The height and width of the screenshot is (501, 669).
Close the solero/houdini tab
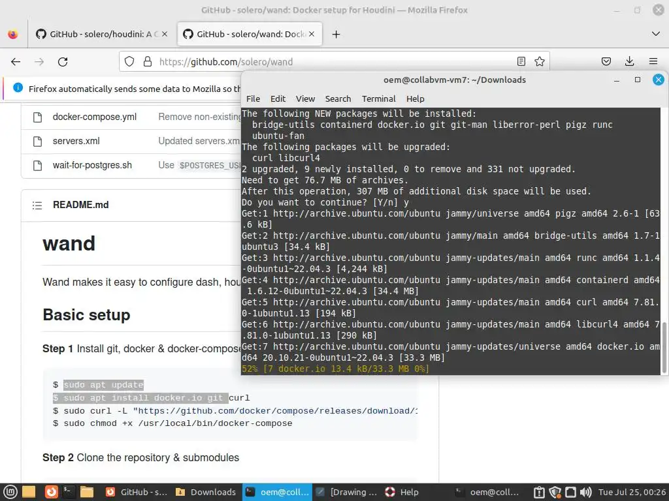coord(165,34)
